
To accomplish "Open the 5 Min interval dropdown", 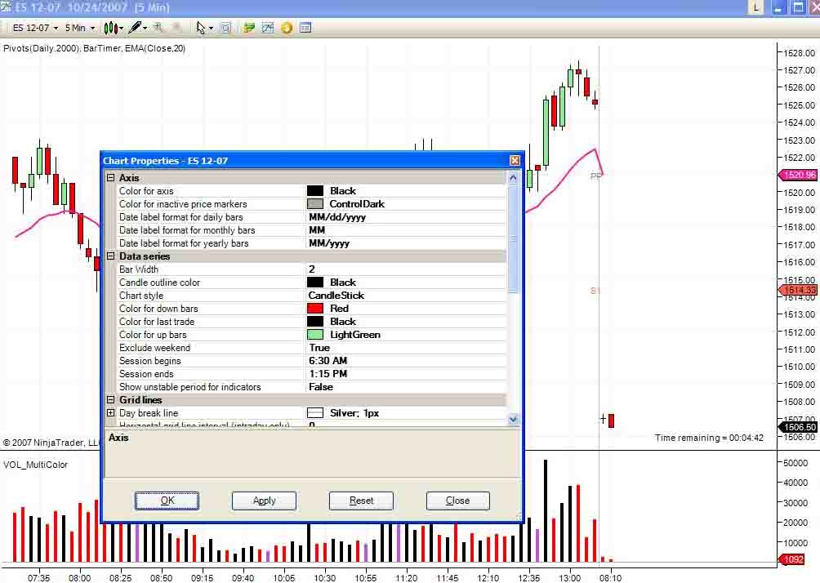I will click(x=80, y=28).
